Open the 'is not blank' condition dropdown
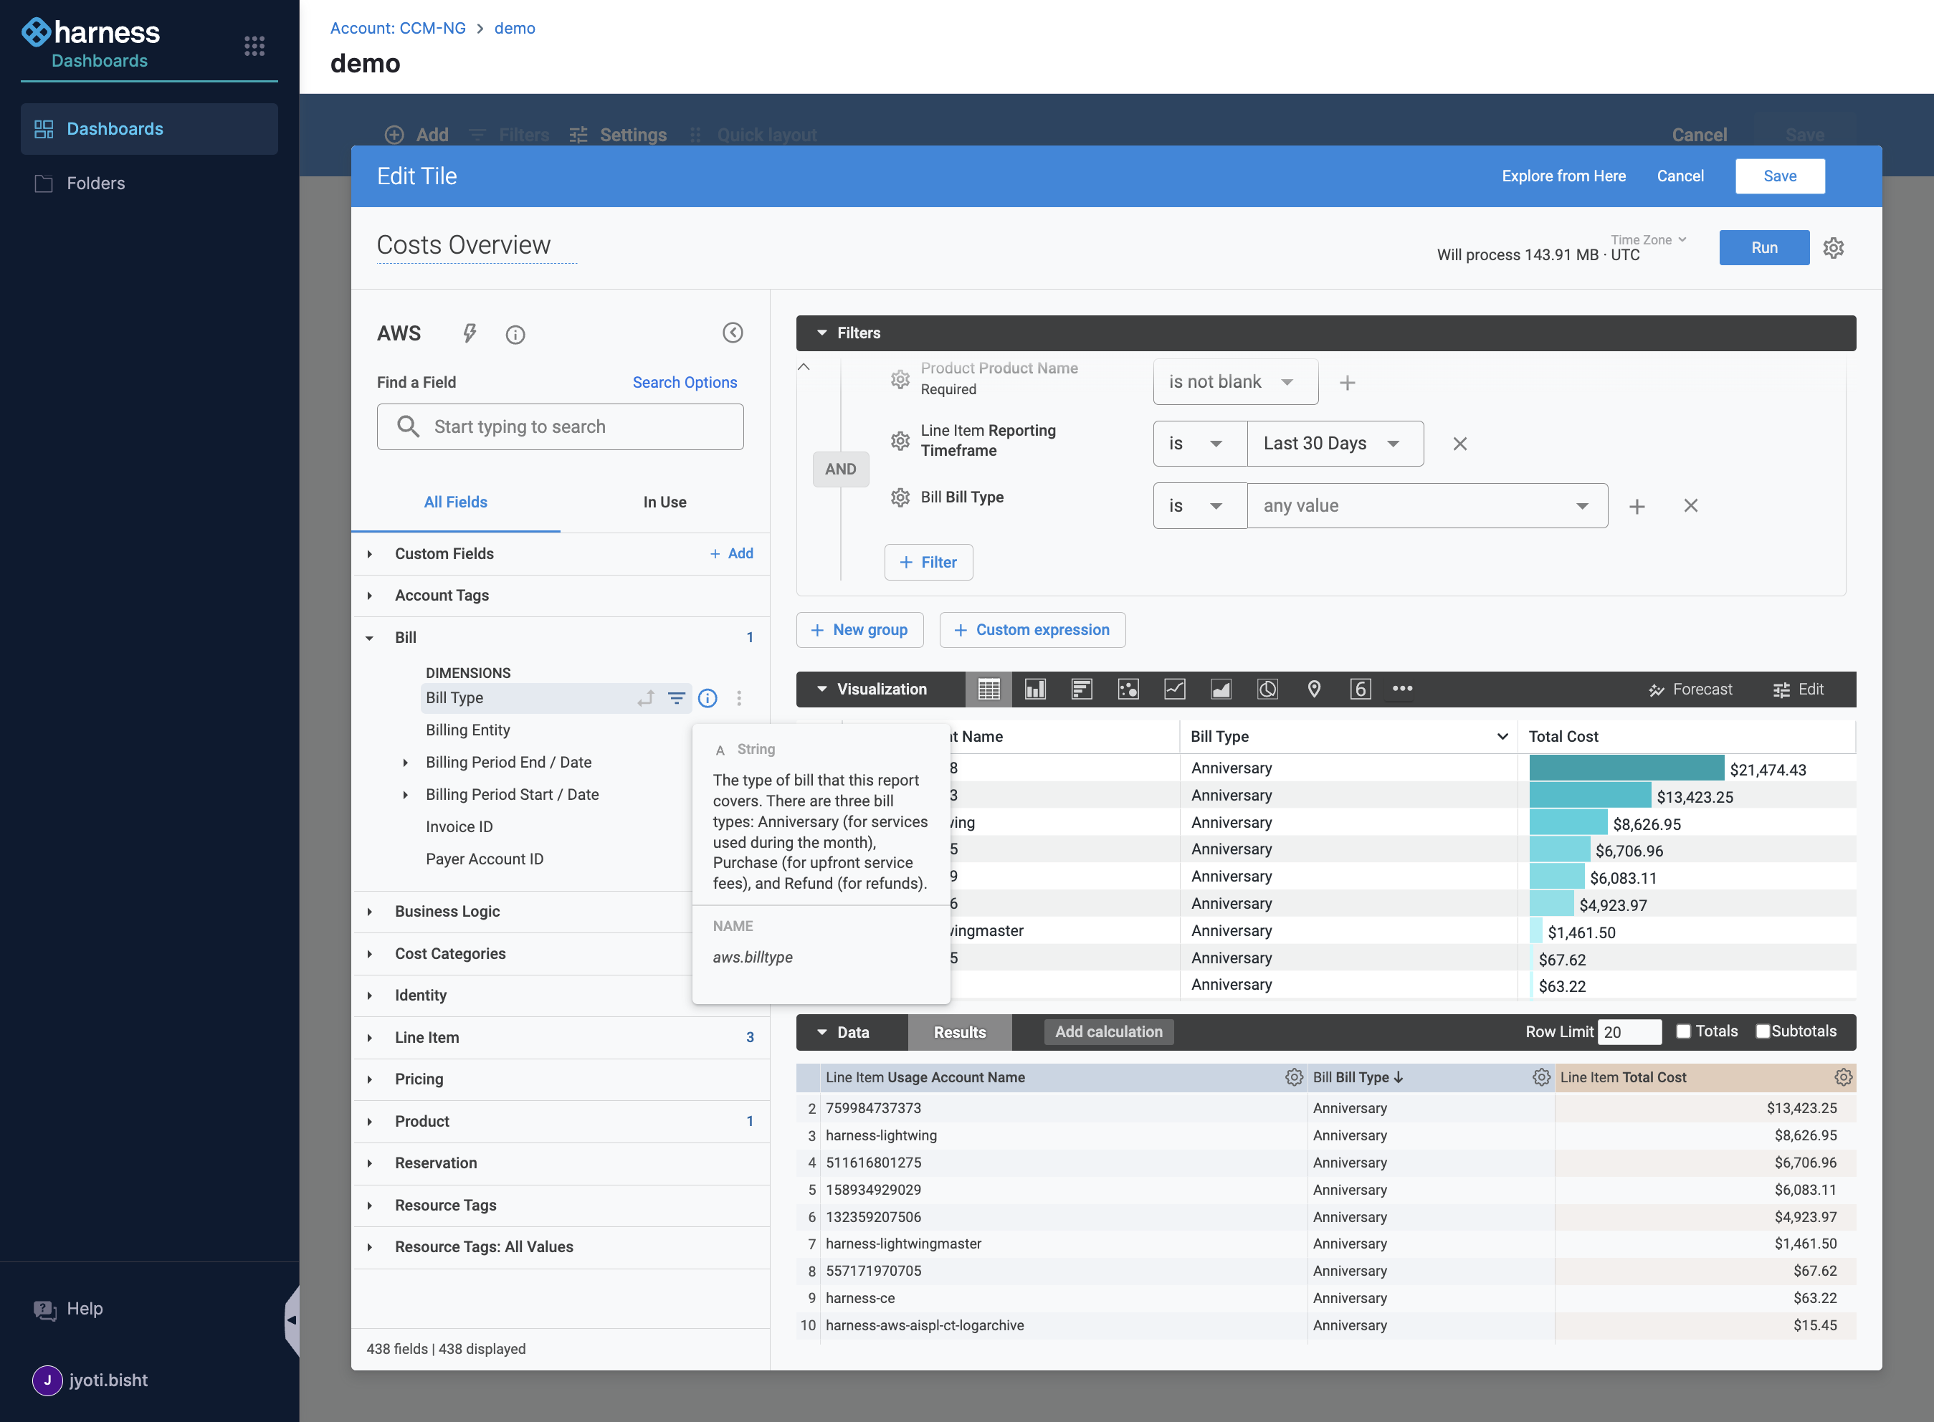This screenshot has height=1422, width=1934. 1235,382
